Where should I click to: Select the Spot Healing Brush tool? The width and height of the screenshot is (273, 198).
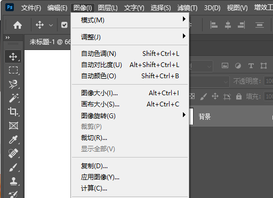13,153
